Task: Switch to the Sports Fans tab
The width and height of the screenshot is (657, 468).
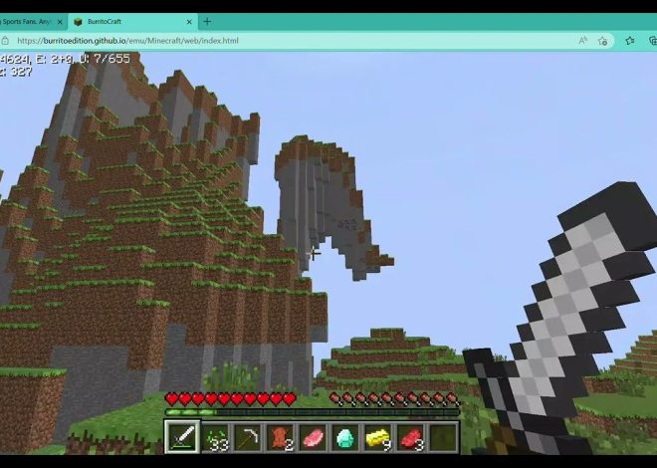Action: (x=33, y=21)
